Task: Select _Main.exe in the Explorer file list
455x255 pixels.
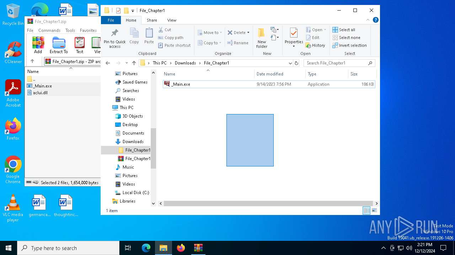Action: [269, 84]
